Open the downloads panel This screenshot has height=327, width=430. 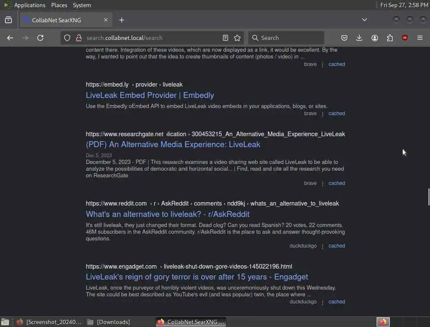(x=359, y=38)
